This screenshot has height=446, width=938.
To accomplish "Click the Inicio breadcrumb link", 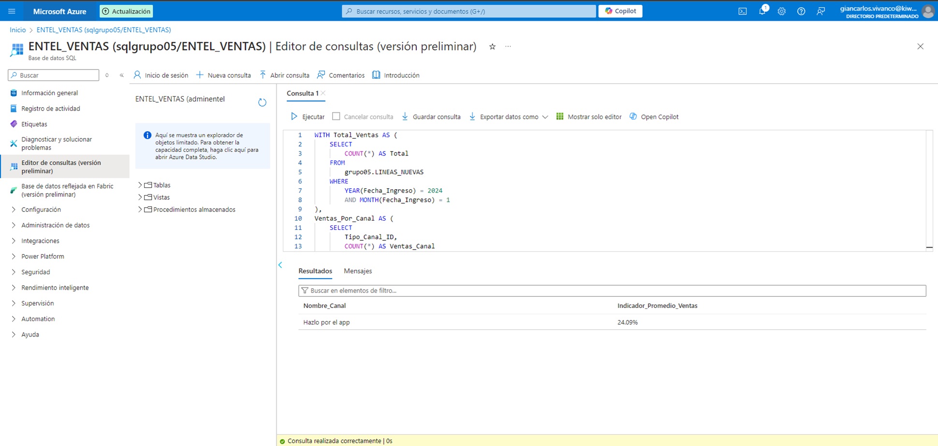I will point(18,30).
